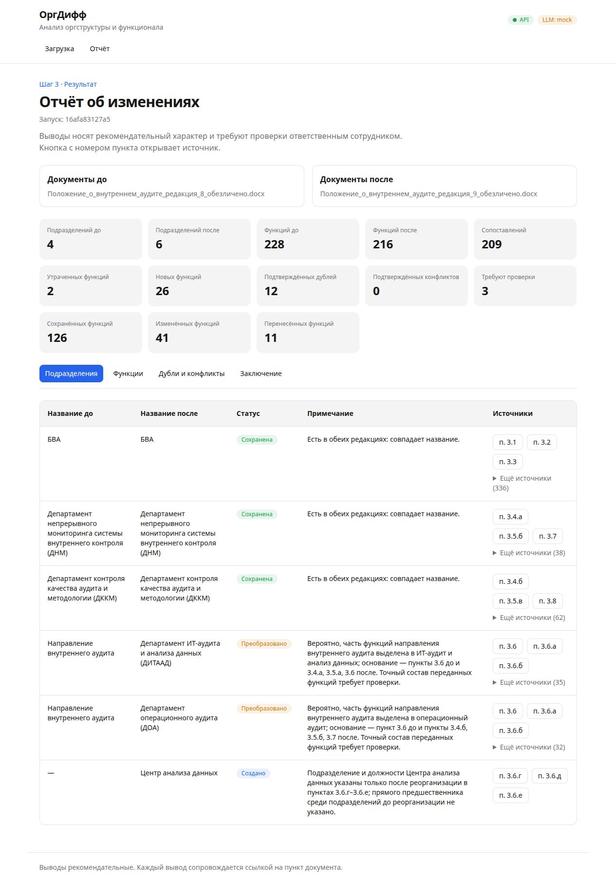Open source п. 3.6.е
Viewport: 616px width, 882px height.
click(511, 795)
